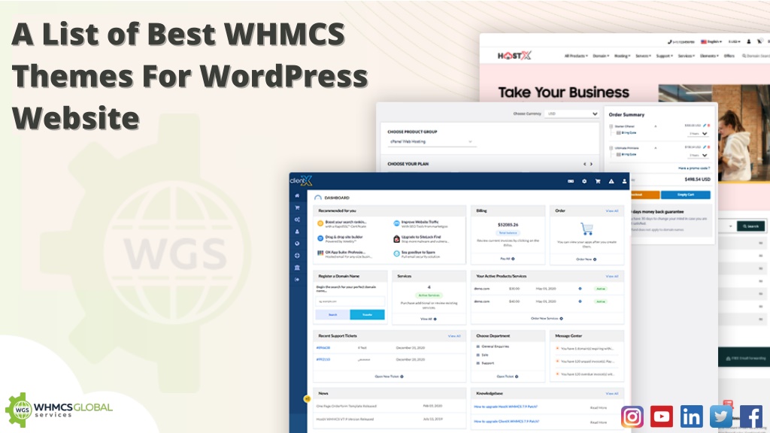This screenshot has height=433, width=770.
Task: Open the first support ticket number link
Action: click(x=323, y=347)
